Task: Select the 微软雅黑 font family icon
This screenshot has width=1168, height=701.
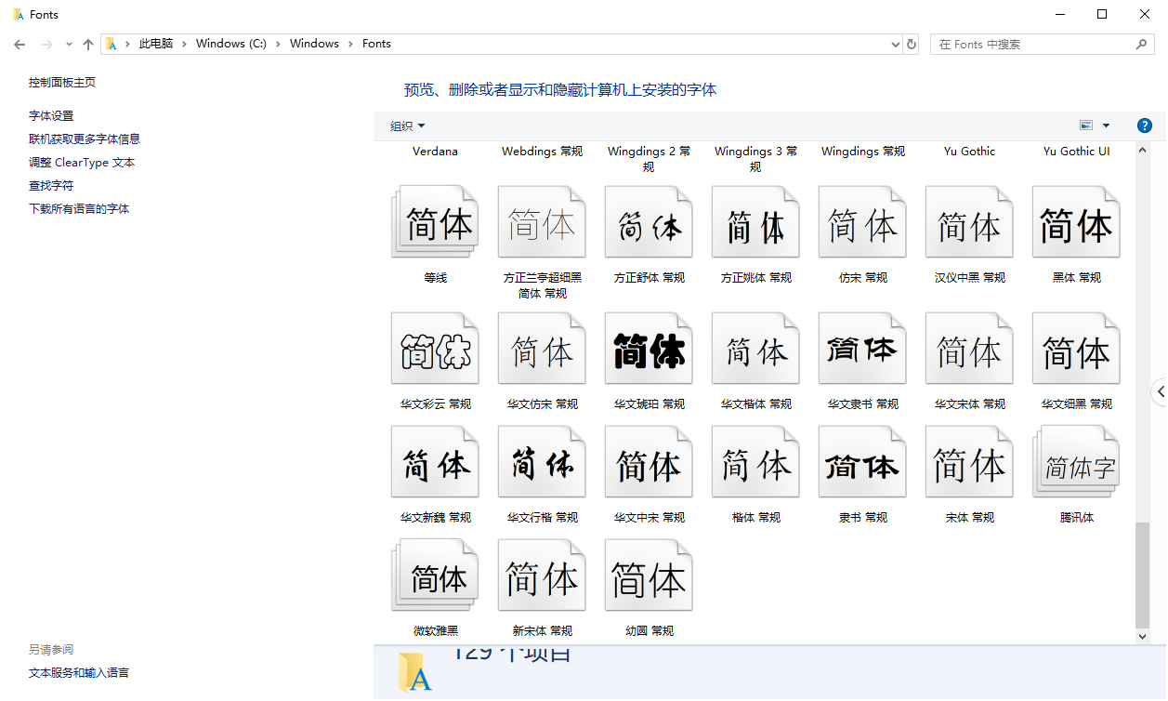Action: (x=435, y=575)
